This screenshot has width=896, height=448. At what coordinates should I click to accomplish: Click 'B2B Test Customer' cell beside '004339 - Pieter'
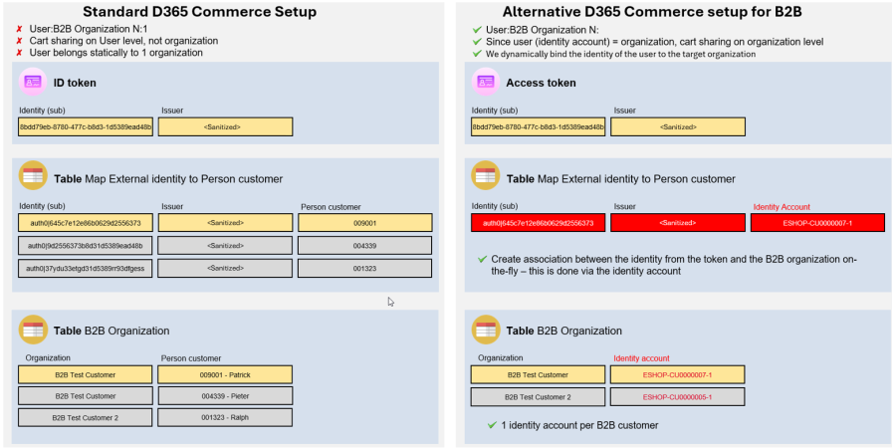[x=86, y=396]
